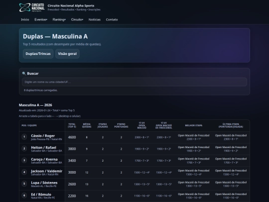
Task: Click the Etapas Pontuadas column header
Action: (x=121, y=125)
